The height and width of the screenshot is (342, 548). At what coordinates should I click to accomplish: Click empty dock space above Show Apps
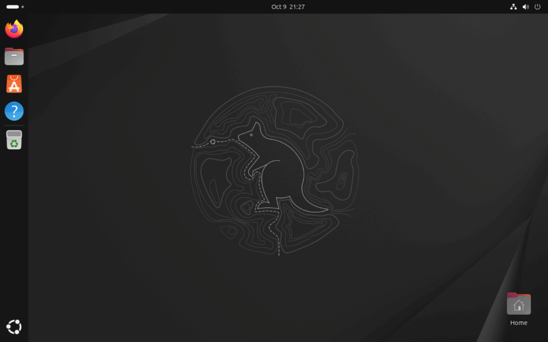[x=14, y=240]
